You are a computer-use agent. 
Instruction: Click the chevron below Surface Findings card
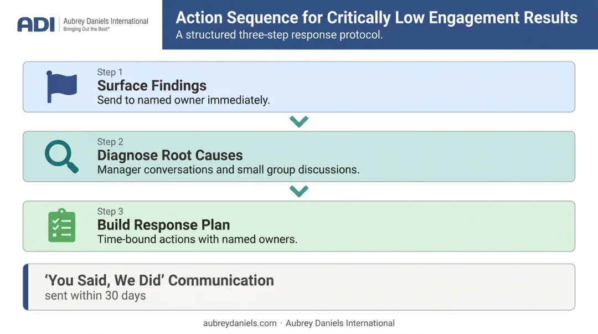tap(298, 121)
